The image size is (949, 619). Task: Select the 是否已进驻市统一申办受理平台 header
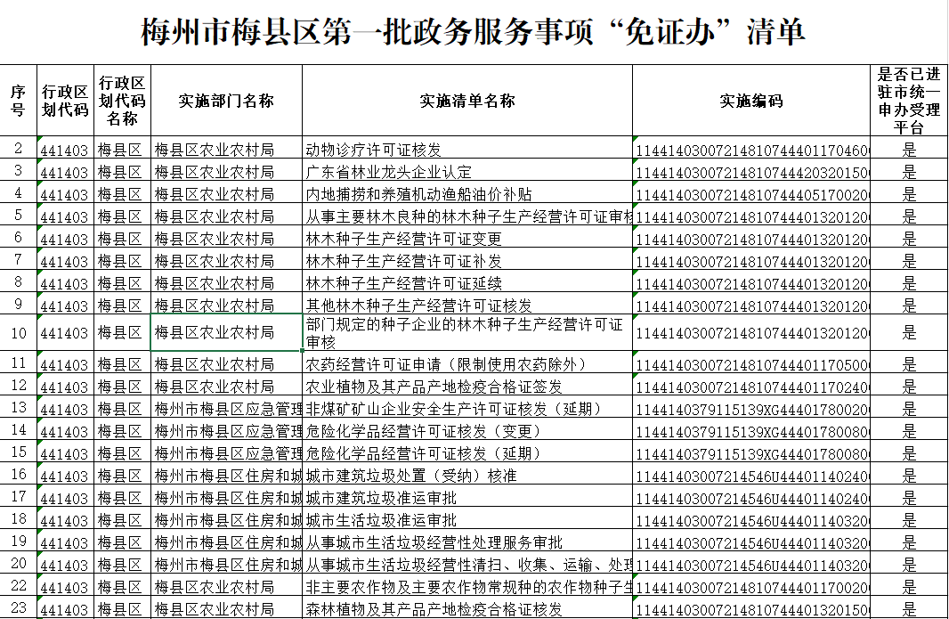(908, 101)
